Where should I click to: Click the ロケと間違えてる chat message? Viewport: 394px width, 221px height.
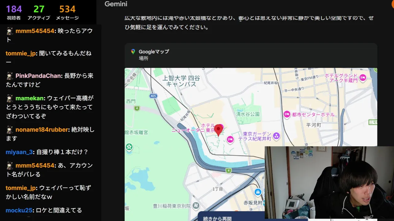[59, 210]
